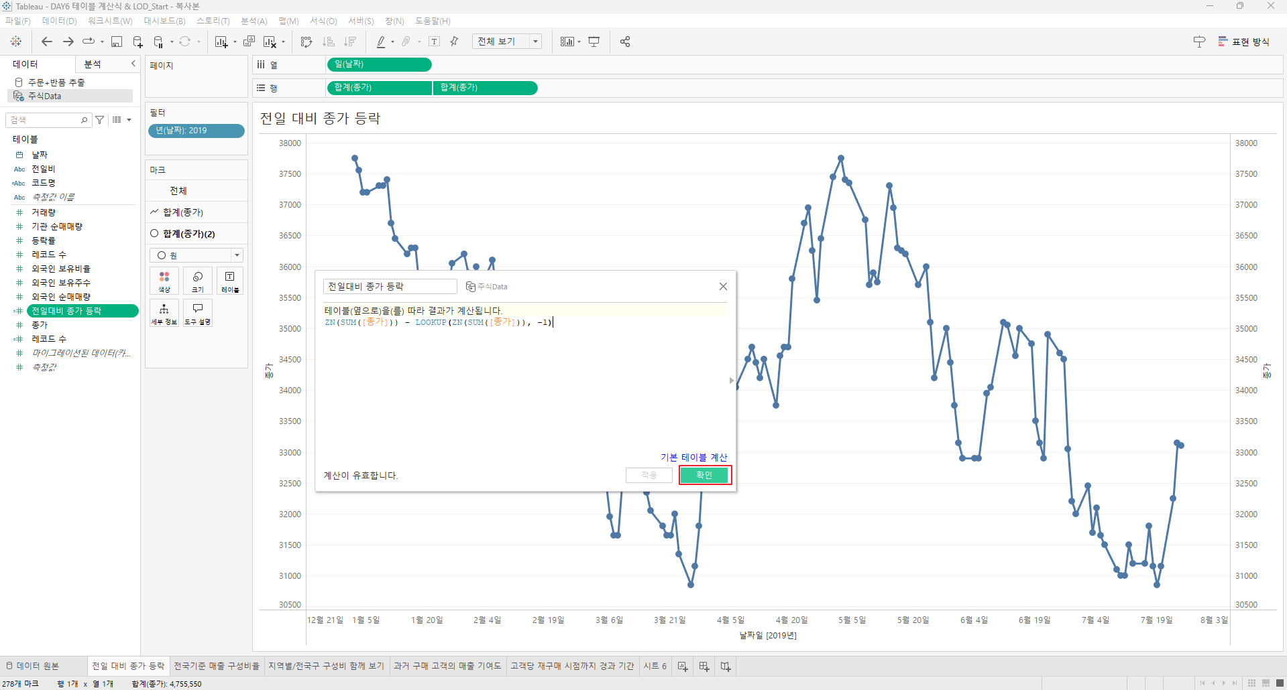Confirm the calculation with 확인 button
The width and height of the screenshot is (1287, 690).
coord(704,475)
